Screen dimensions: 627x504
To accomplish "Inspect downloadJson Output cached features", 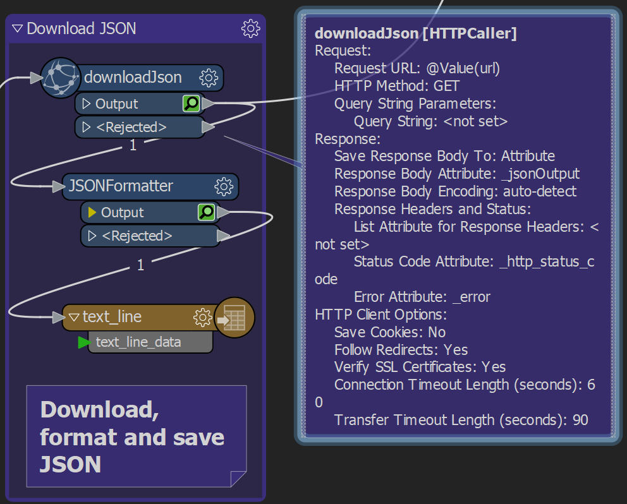I will 191,104.
